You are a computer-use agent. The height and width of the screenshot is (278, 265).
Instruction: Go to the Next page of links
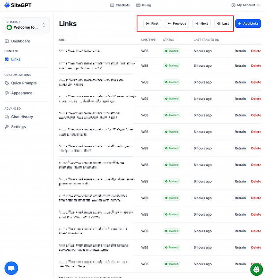(201, 23)
